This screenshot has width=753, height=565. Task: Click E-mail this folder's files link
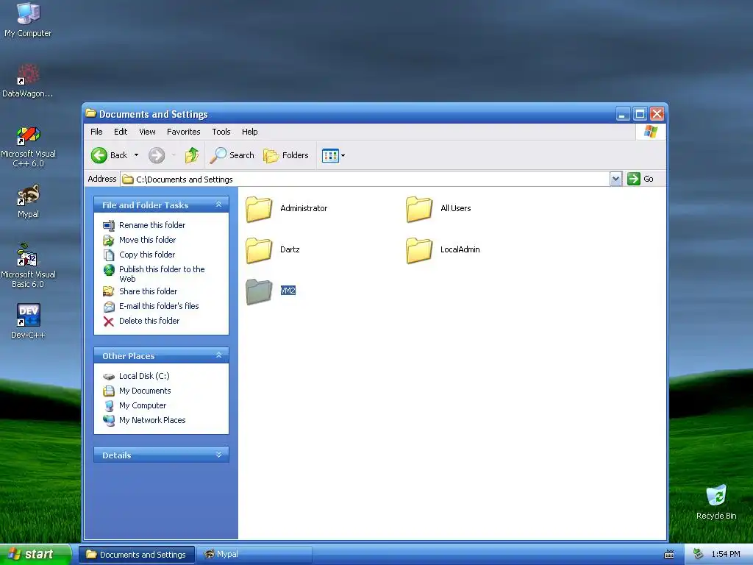point(159,306)
